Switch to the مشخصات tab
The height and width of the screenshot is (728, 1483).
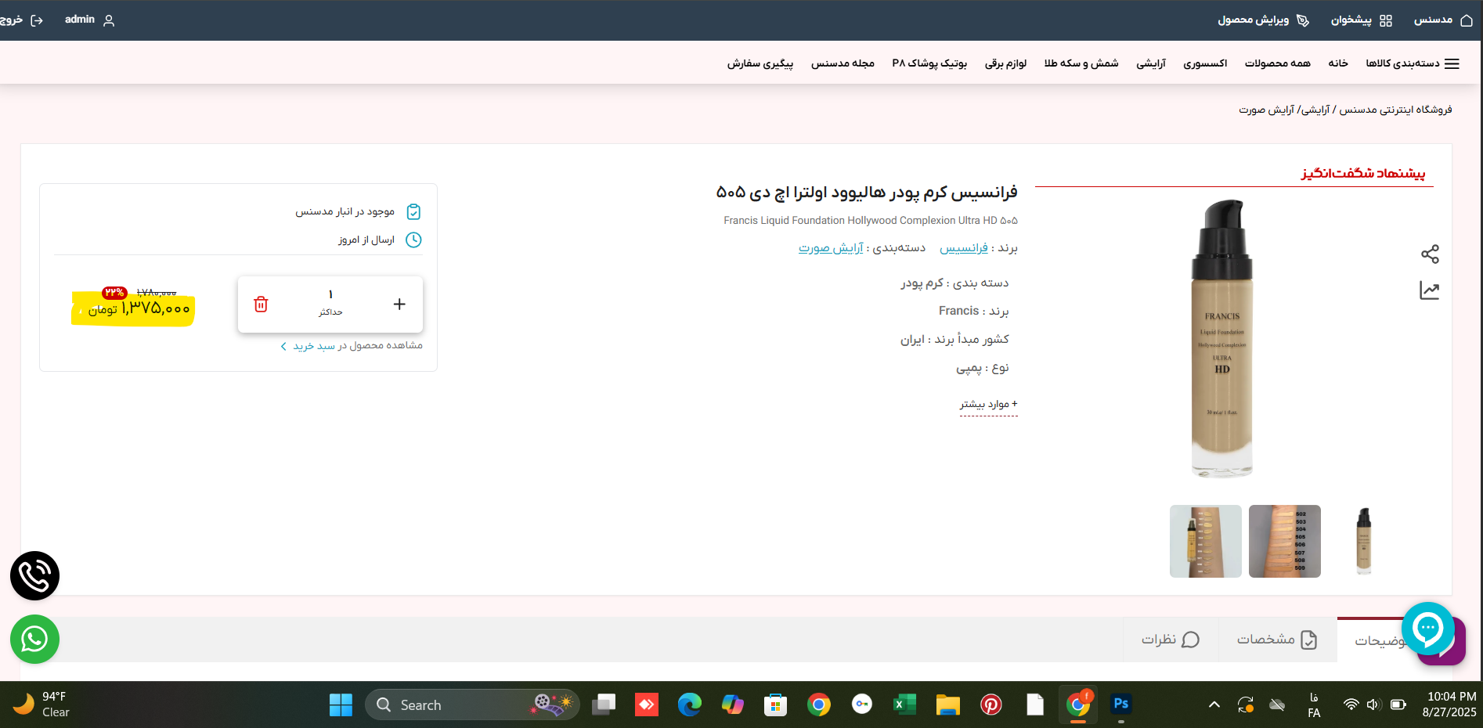tap(1276, 640)
